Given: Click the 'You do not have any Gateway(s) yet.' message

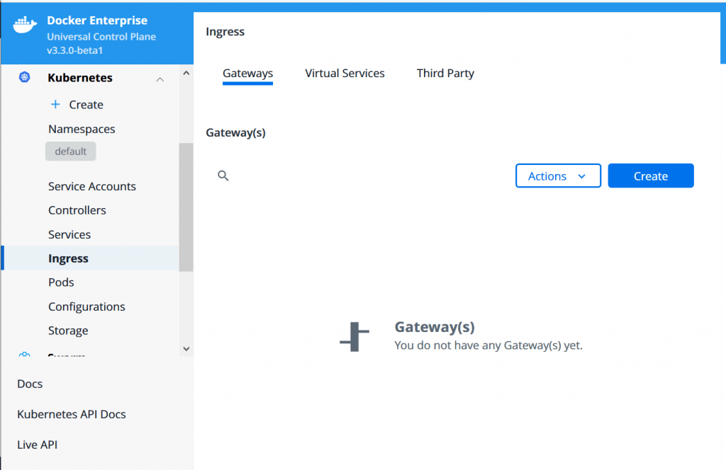Looking at the screenshot, I should coord(488,345).
